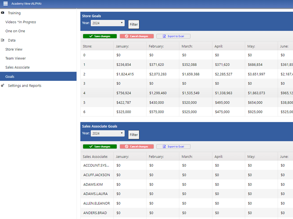Click May header in Store Goals

[x=262, y=46]
